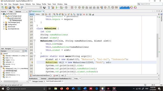Expand the Java Dependencies node
Screen dimensions: 163x91
point(4,29)
